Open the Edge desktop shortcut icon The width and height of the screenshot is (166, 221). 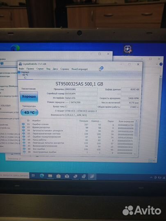(15, 48)
